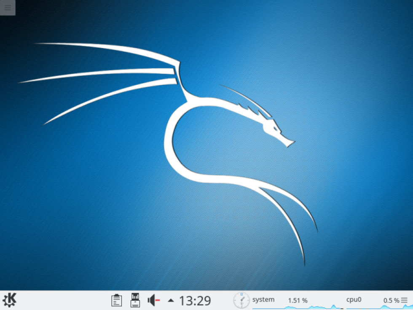The width and height of the screenshot is (413, 310).
Task: Open the calendar by clicking the 13:29 clock
Action: tap(195, 300)
